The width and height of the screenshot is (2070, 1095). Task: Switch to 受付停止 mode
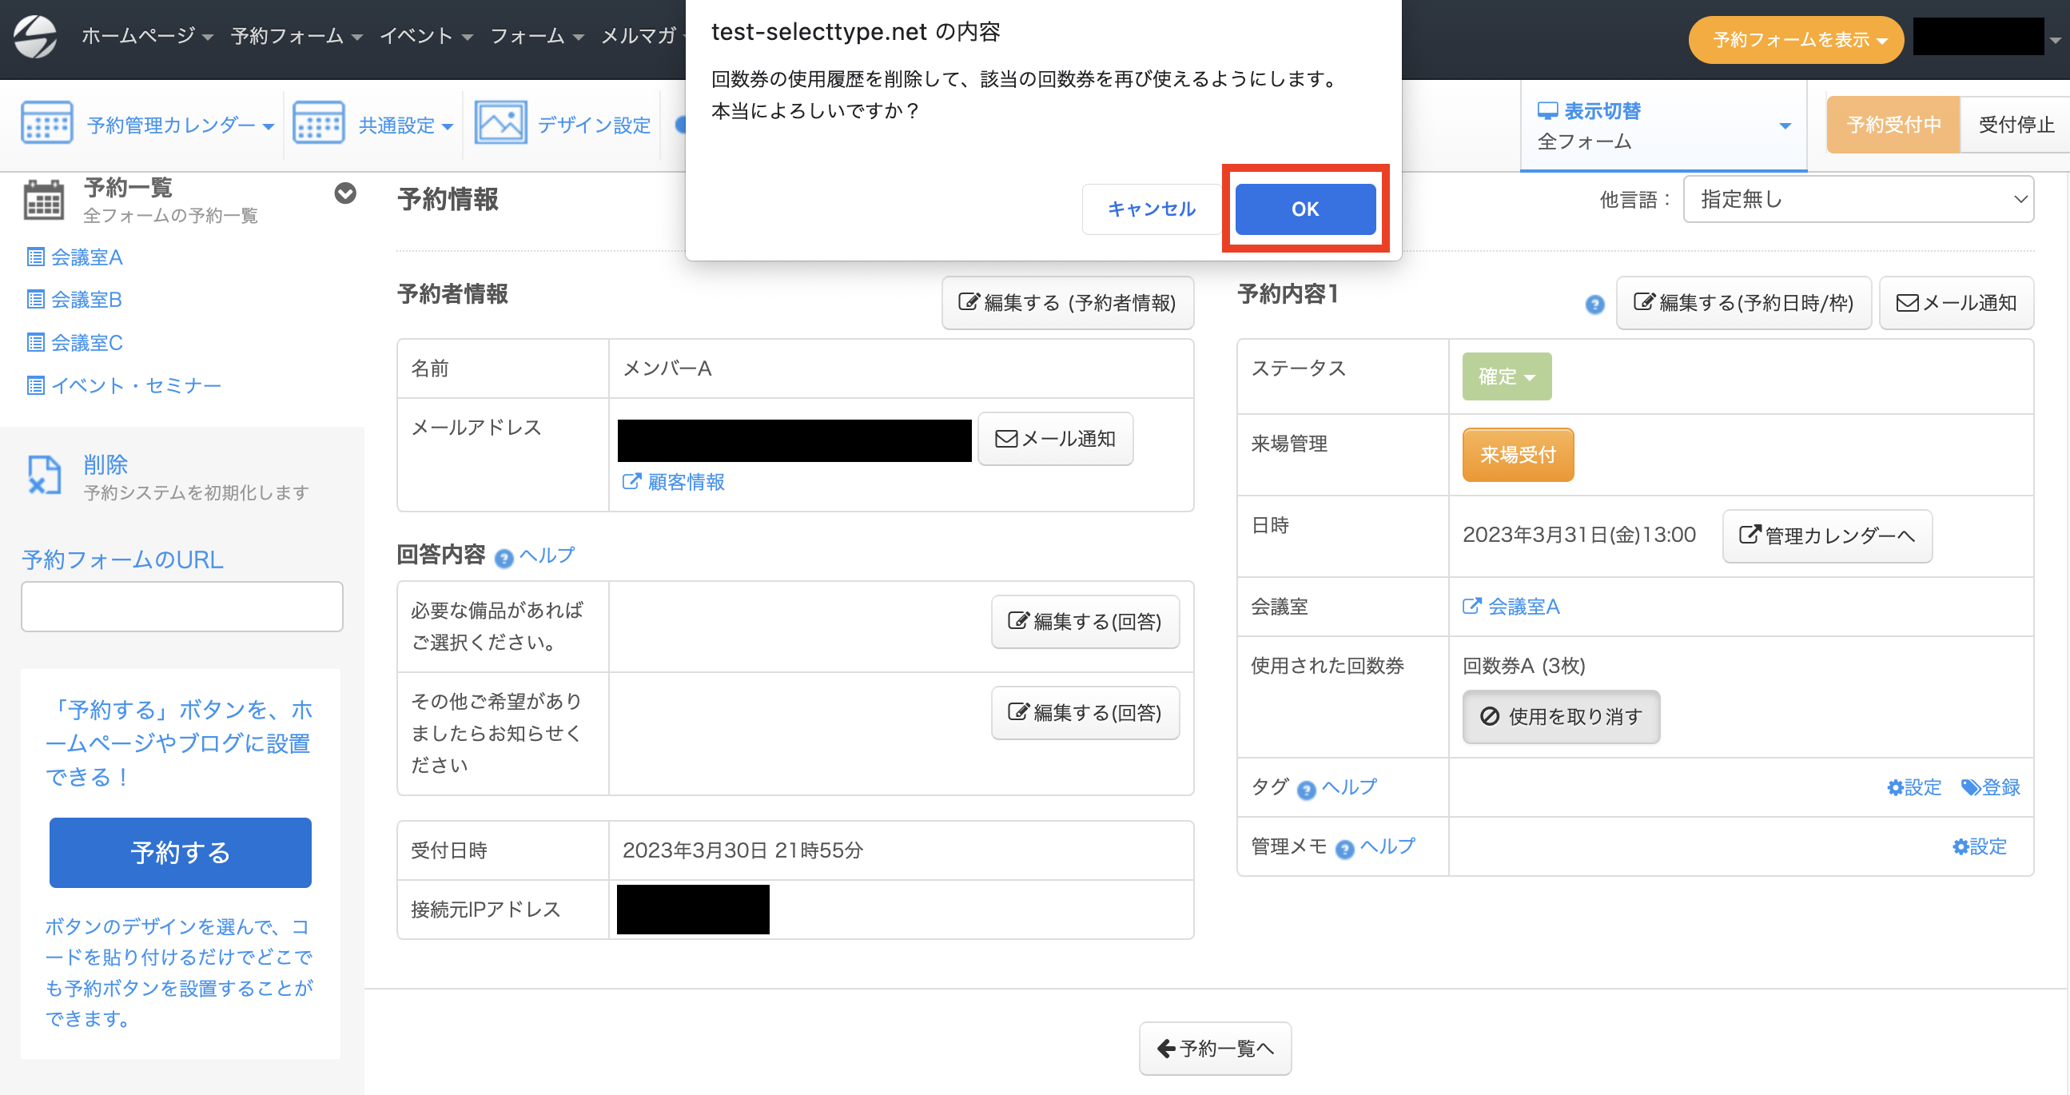point(2016,125)
